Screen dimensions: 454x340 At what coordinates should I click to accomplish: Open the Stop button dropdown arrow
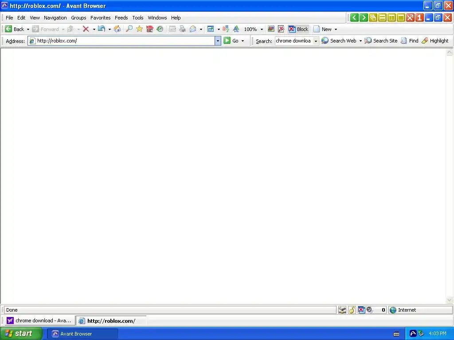[94, 29]
